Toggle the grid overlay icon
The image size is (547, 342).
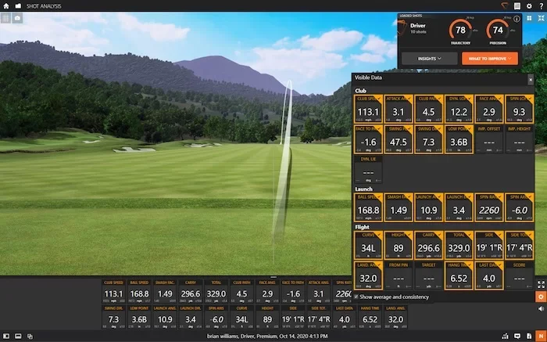5,18
